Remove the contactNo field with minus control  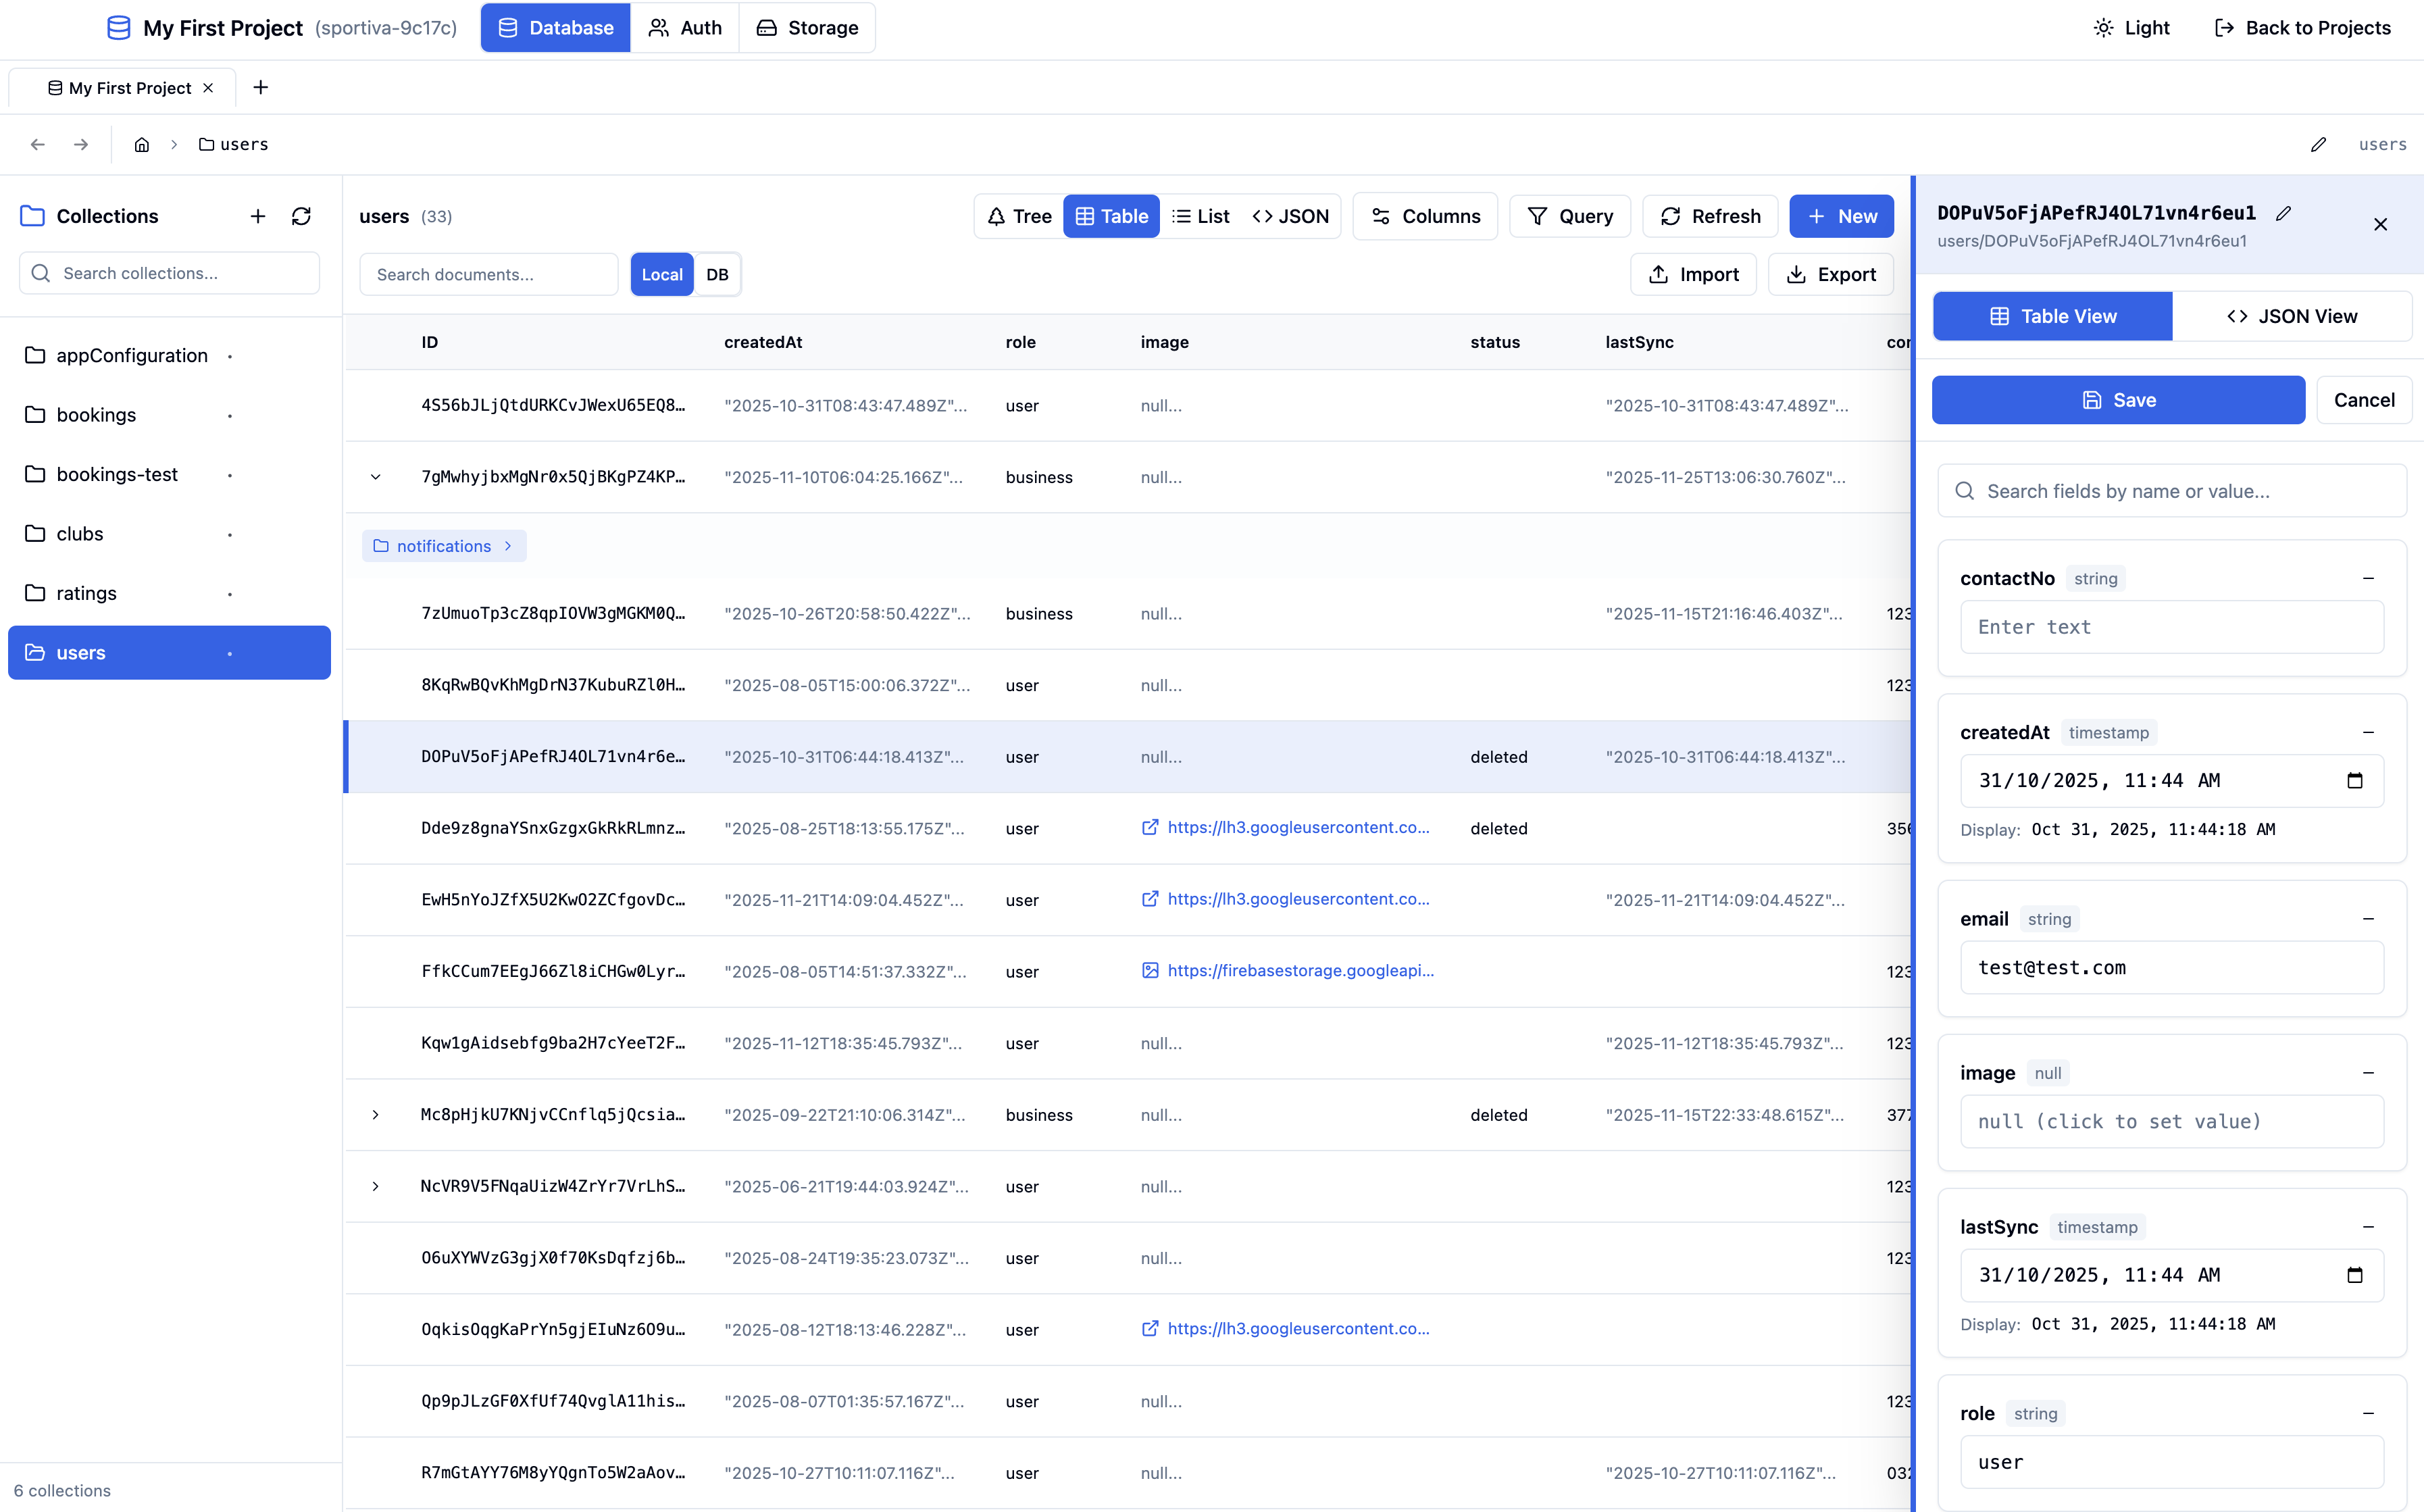click(2368, 578)
